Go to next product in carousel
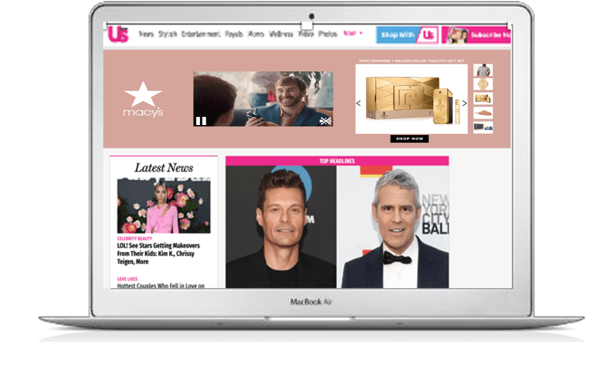Viewport: 597px width, 391px height. pyautogui.click(x=464, y=103)
